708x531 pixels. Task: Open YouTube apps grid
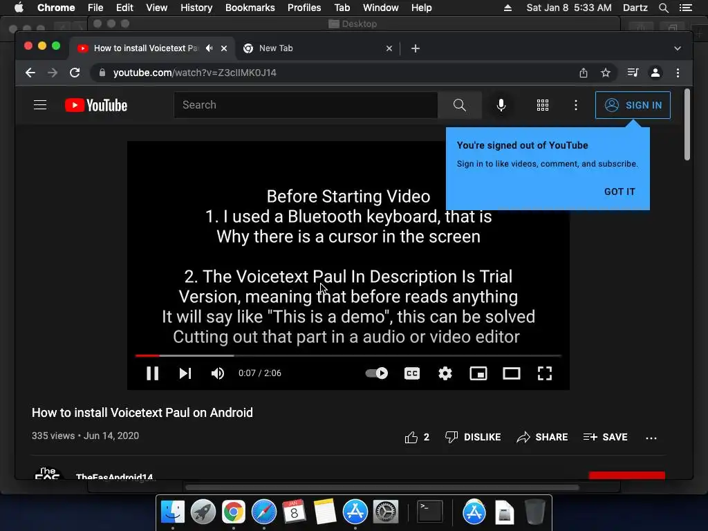pos(543,105)
